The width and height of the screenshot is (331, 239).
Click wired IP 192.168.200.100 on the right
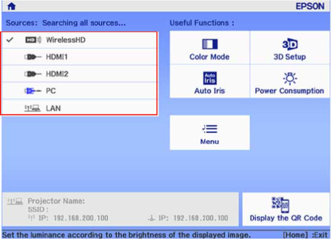pos(201,218)
